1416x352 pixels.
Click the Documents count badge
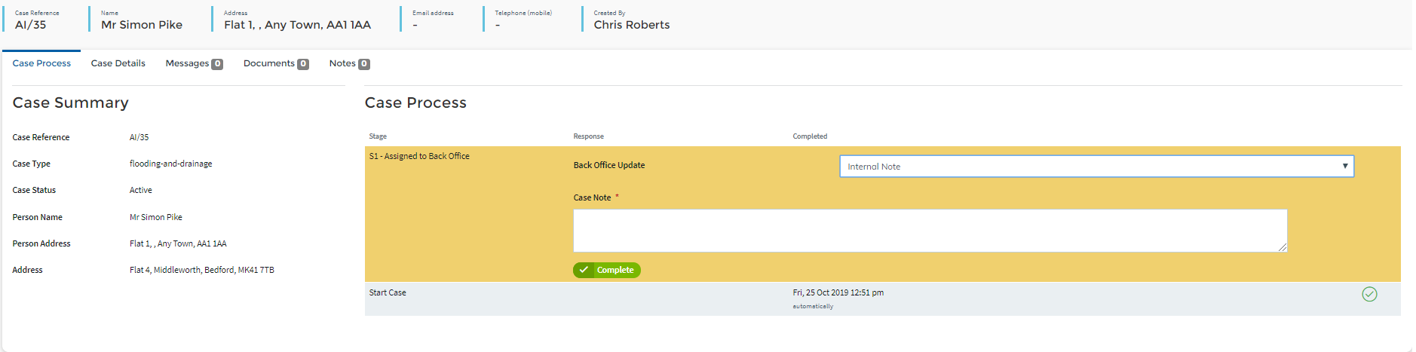pyautogui.click(x=303, y=64)
